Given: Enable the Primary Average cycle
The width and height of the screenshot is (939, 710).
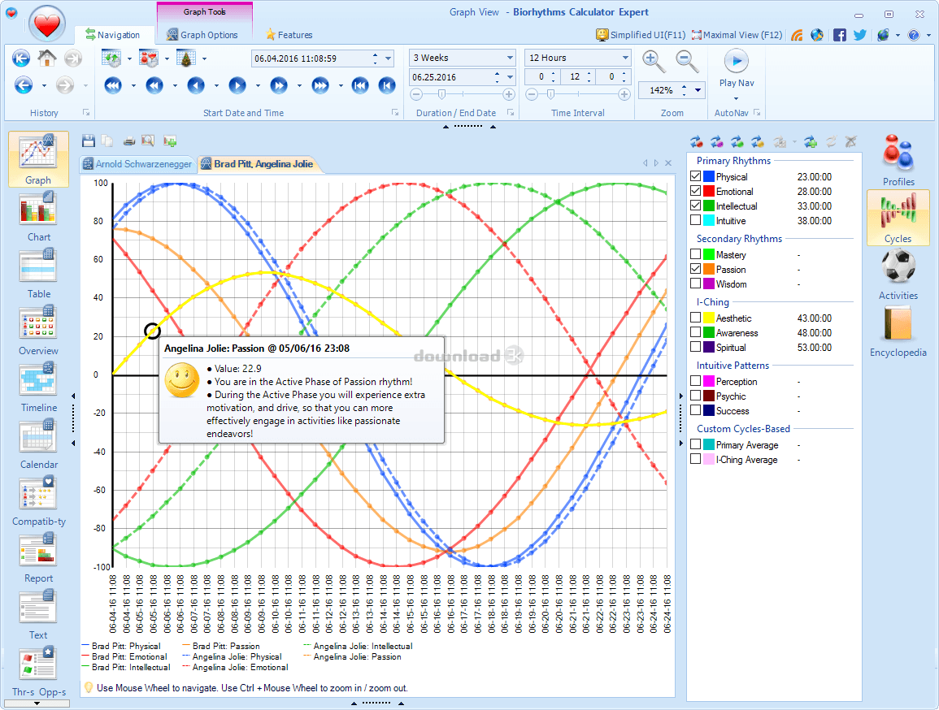Looking at the screenshot, I should [695, 444].
